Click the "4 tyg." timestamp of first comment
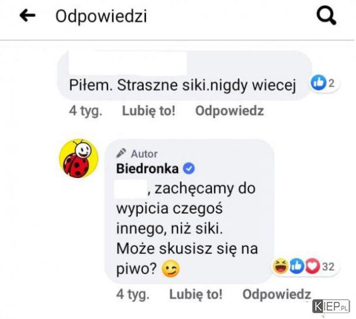This screenshot has width=356, height=319. (86, 111)
